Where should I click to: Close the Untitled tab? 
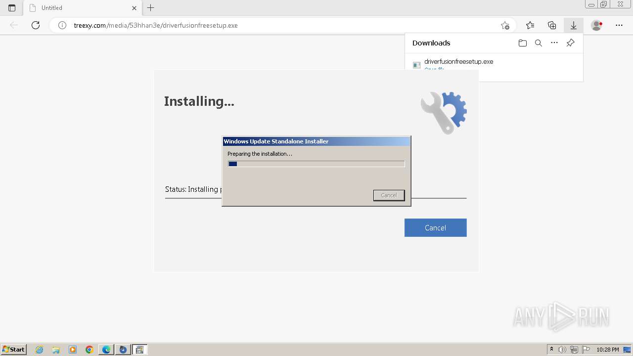tap(134, 8)
